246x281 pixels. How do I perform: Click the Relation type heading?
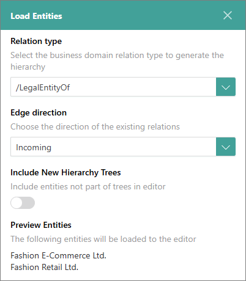36,42
